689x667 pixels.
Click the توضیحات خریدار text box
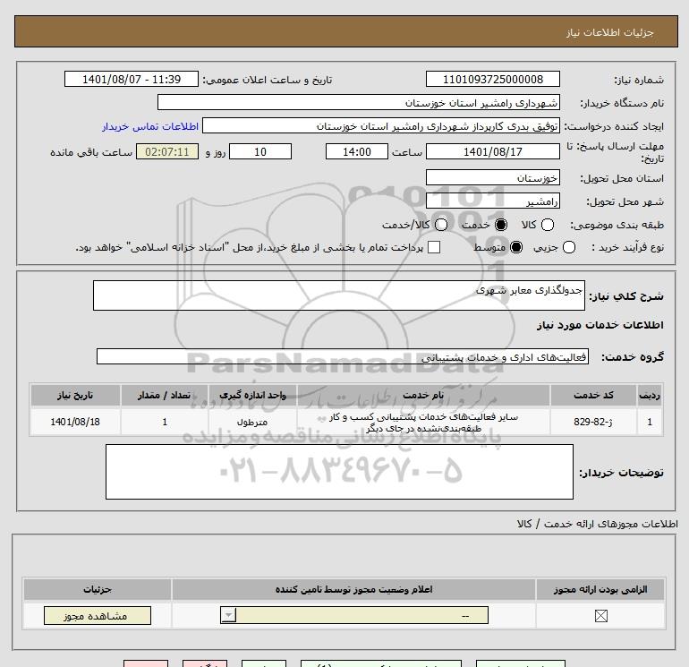point(339,472)
